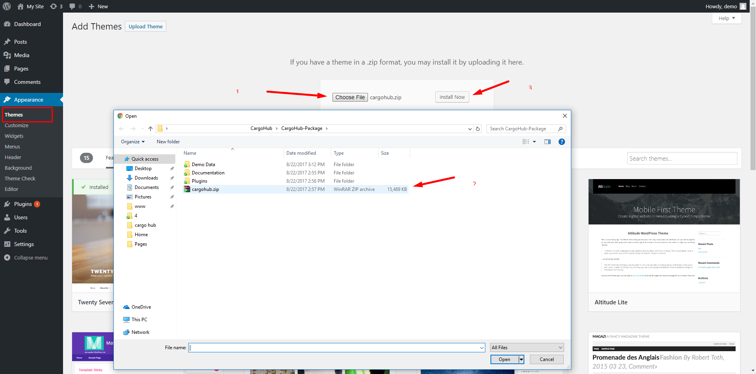Expand the address bar history dropdown

470,129
